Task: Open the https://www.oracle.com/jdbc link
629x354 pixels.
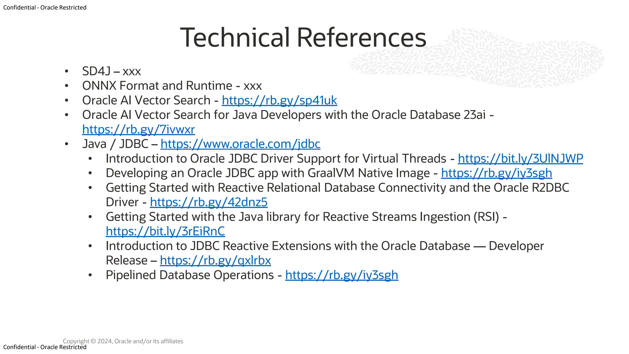Action: click(240, 144)
